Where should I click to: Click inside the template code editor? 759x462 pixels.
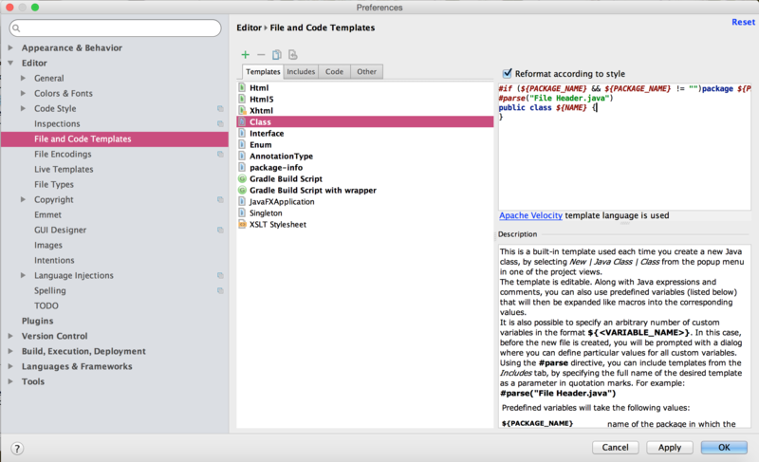pos(624,146)
